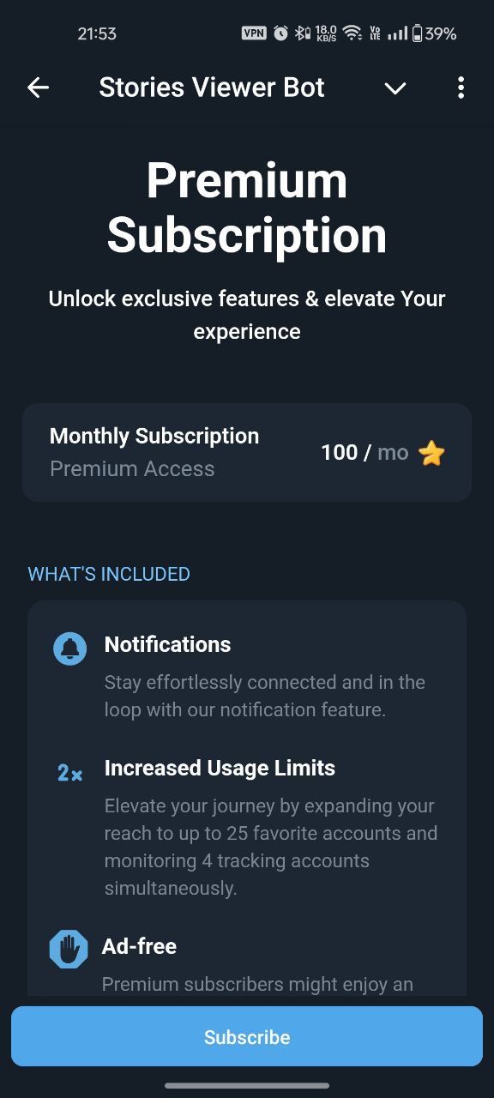Tap the Wi-Fi signal status icon
The image size is (494, 1098).
click(x=352, y=33)
